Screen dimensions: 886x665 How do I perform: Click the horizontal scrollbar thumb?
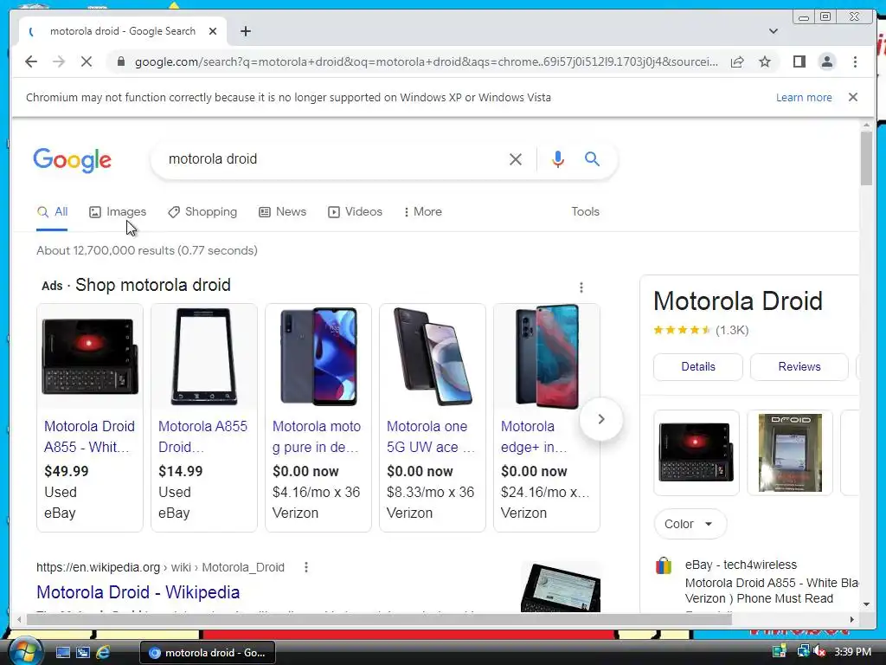[379, 619]
